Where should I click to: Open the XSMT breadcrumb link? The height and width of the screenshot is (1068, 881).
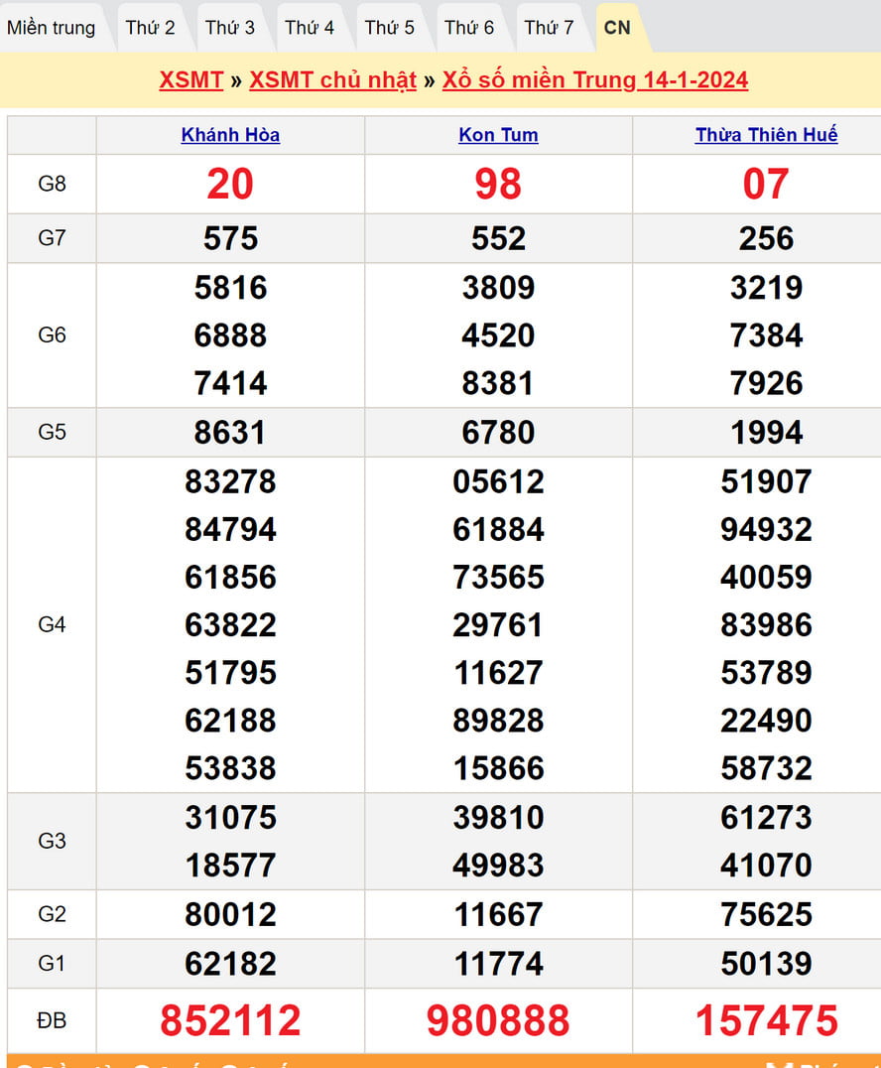[x=190, y=80]
